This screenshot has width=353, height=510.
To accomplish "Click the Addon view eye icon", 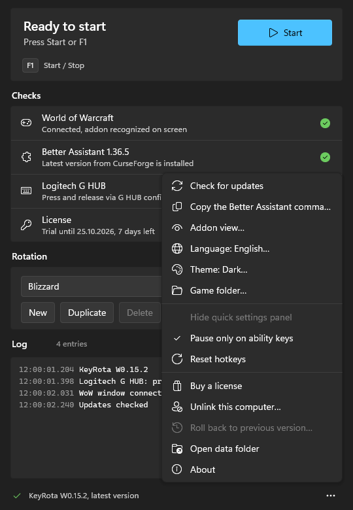I will (x=176, y=228).
